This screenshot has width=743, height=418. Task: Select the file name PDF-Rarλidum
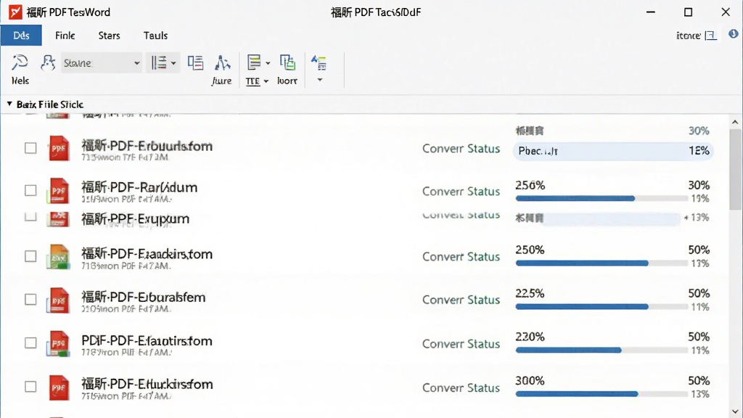click(x=139, y=187)
